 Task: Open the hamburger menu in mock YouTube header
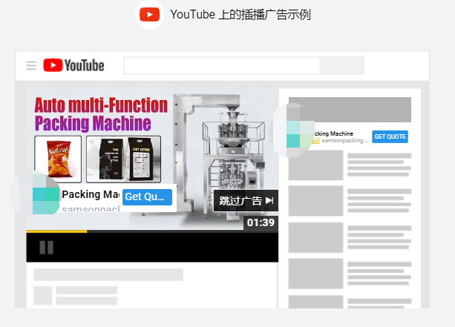point(31,65)
